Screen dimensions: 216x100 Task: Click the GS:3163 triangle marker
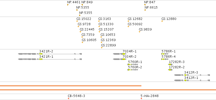[x=99, y=21]
